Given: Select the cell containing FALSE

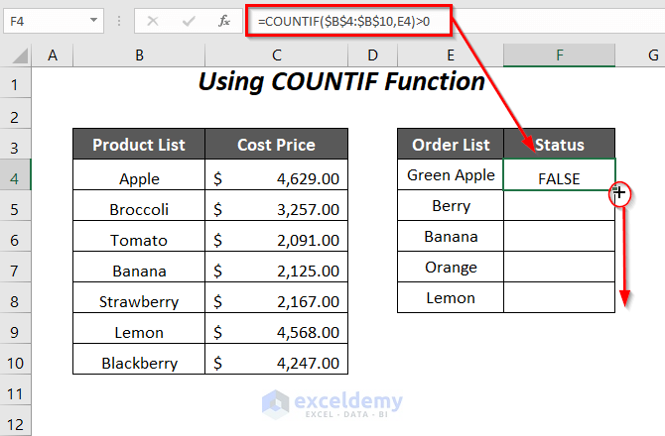Looking at the screenshot, I should (x=559, y=179).
